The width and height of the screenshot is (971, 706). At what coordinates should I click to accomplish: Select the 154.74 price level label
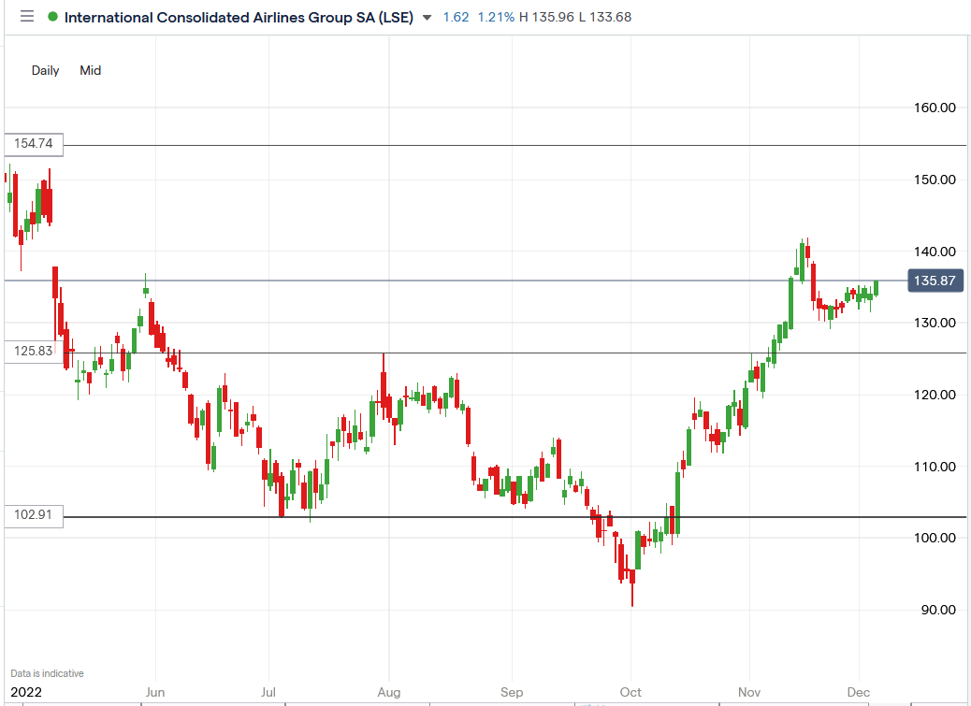(34, 144)
